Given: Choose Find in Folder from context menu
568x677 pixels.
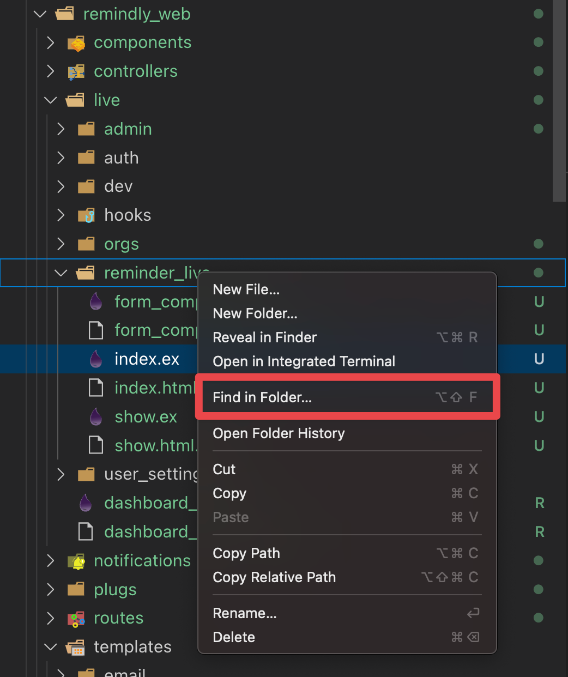Looking at the screenshot, I should tap(262, 397).
